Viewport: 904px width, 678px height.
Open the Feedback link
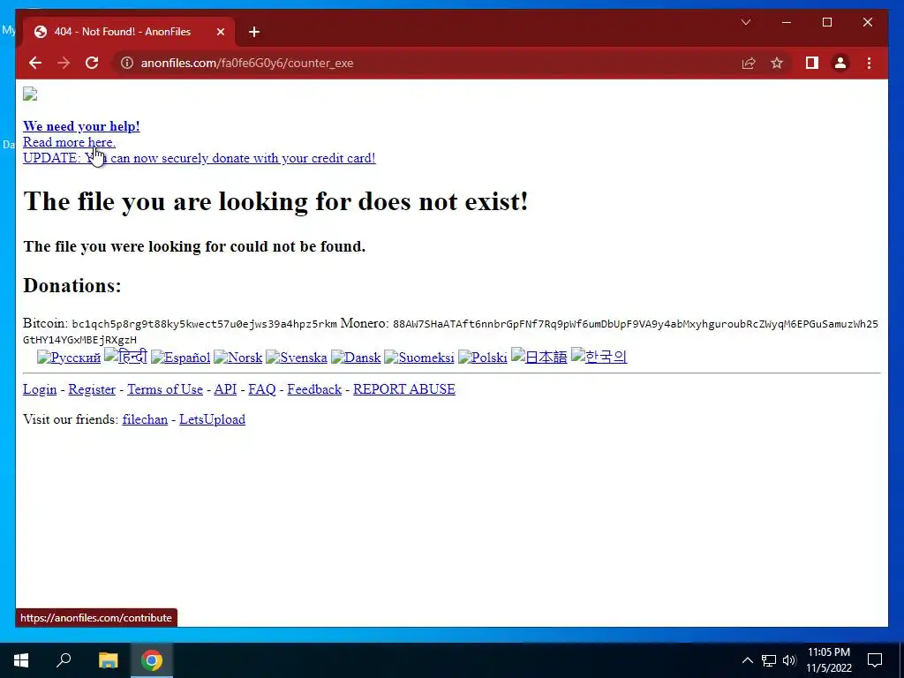(x=314, y=389)
